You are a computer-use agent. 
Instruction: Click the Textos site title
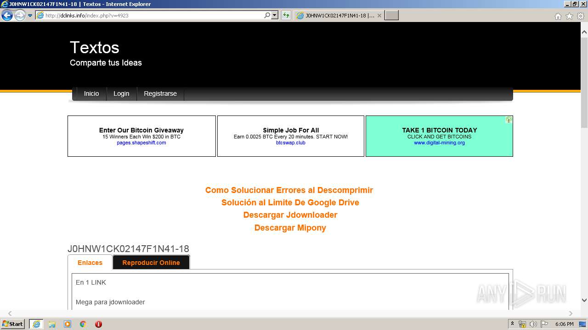coord(95,48)
